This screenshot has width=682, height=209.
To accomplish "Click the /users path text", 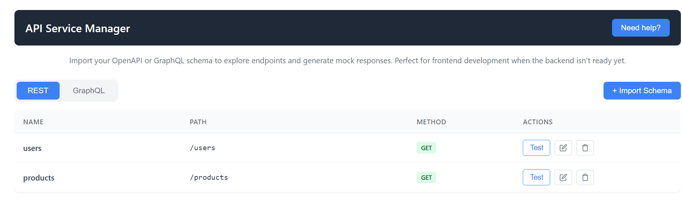I will pyautogui.click(x=203, y=148).
